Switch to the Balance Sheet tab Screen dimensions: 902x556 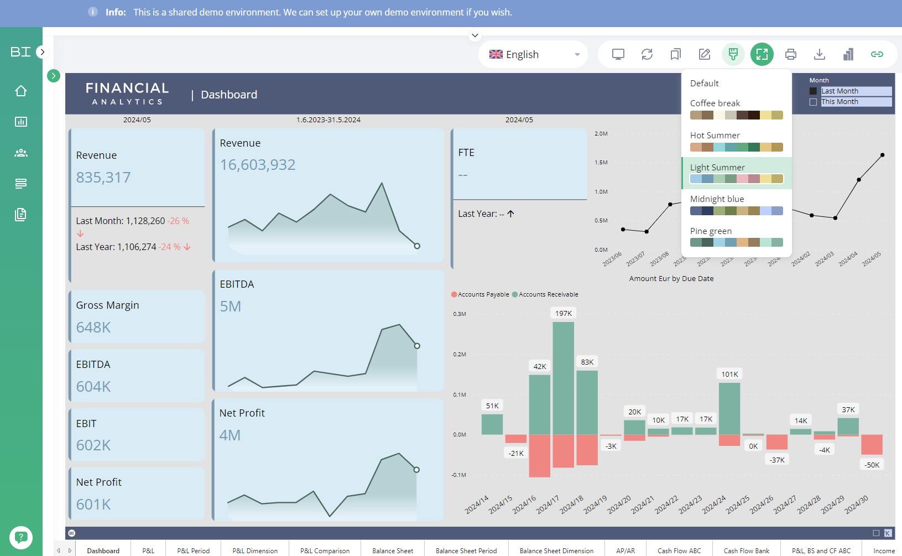[392, 550]
